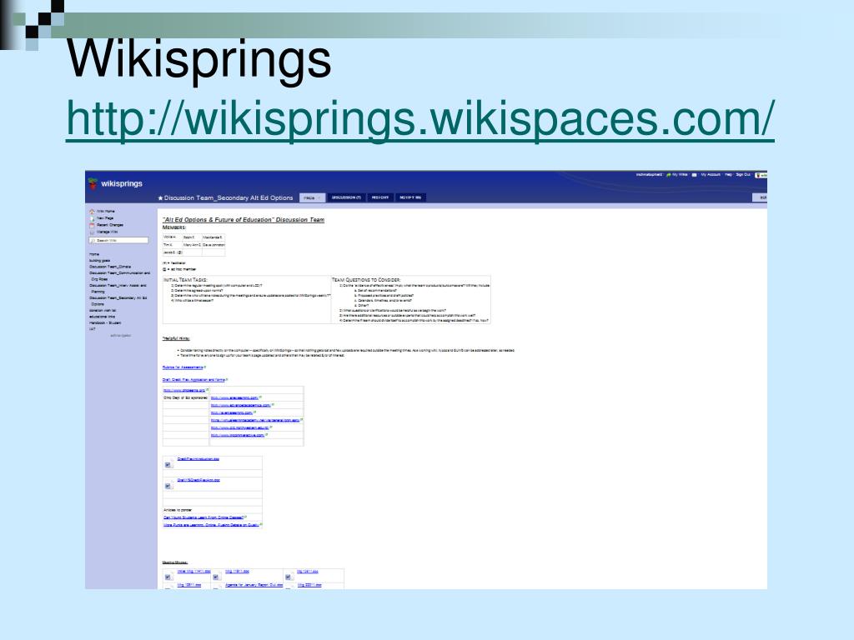The image size is (854, 640).
Task: Open the wikisprings.wikispaces.com hyperlink
Action: pos(420,118)
